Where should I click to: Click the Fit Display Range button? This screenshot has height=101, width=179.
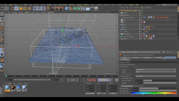tap(127, 86)
